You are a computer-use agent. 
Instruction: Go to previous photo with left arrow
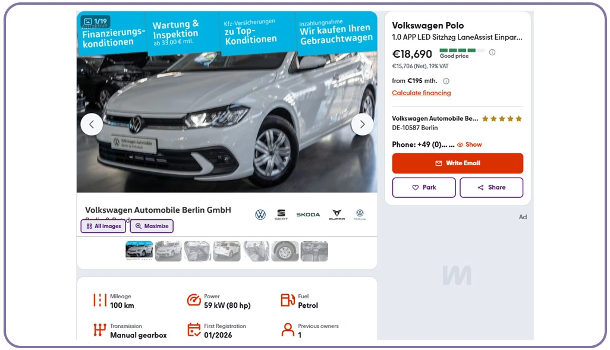92,124
